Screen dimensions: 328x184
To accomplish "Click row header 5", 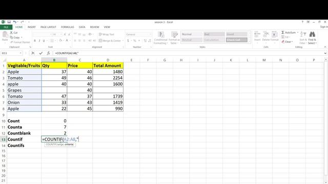I will (4, 90).
